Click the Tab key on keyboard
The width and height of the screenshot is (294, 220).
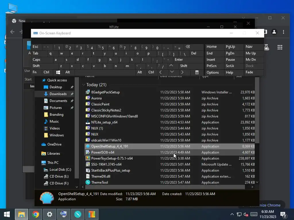coord(39,53)
